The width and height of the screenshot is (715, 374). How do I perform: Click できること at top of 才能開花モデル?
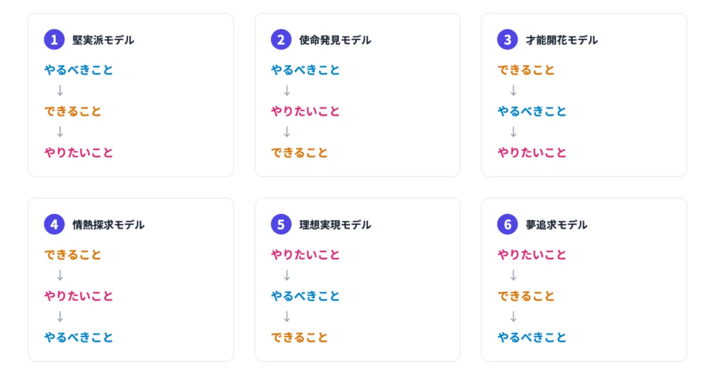tap(526, 70)
